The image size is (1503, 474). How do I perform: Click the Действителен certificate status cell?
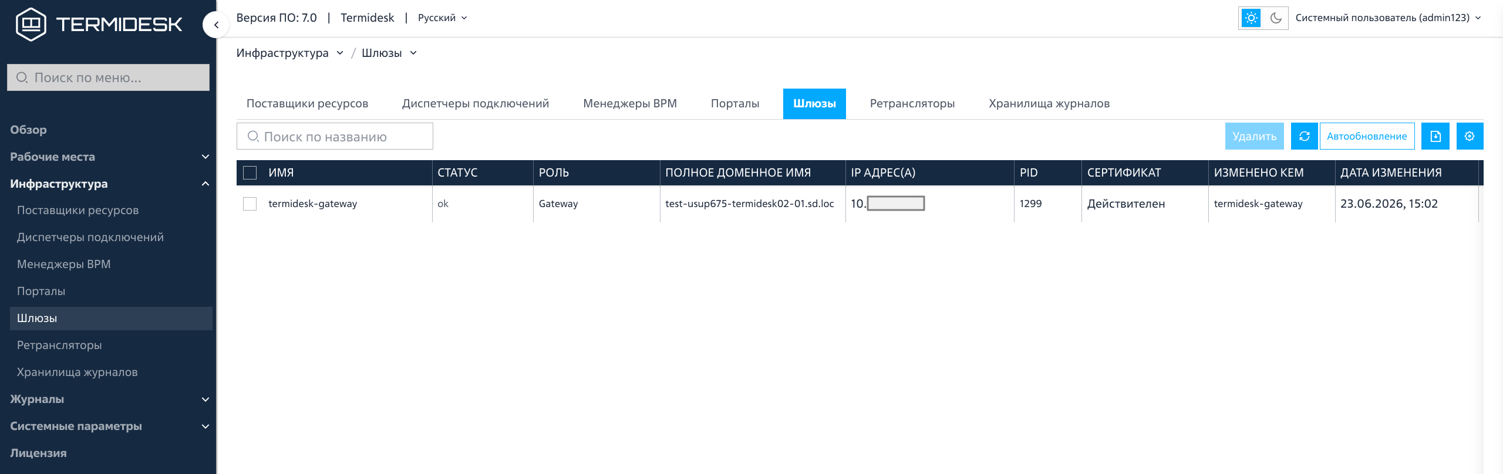[1126, 204]
